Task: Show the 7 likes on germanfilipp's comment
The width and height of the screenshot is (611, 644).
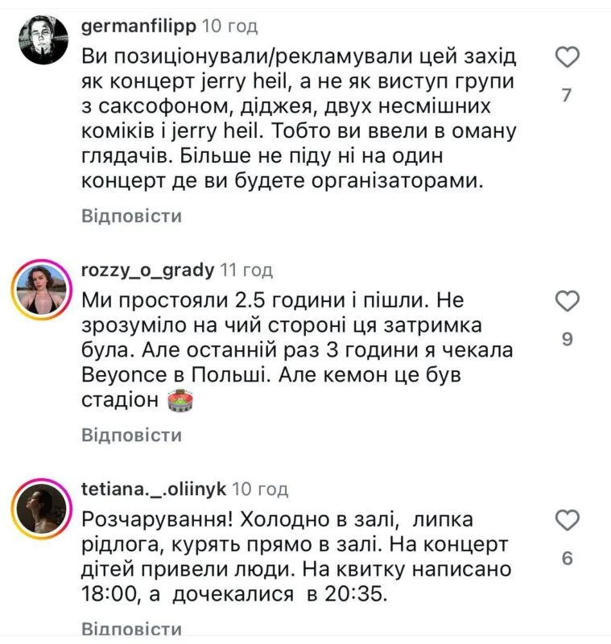Action: tap(567, 95)
